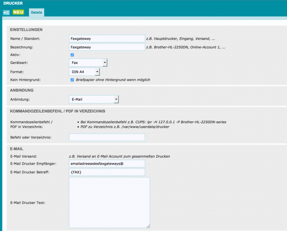Click the DRUCKER page title
The width and height of the screenshot is (287, 231).
13,3
